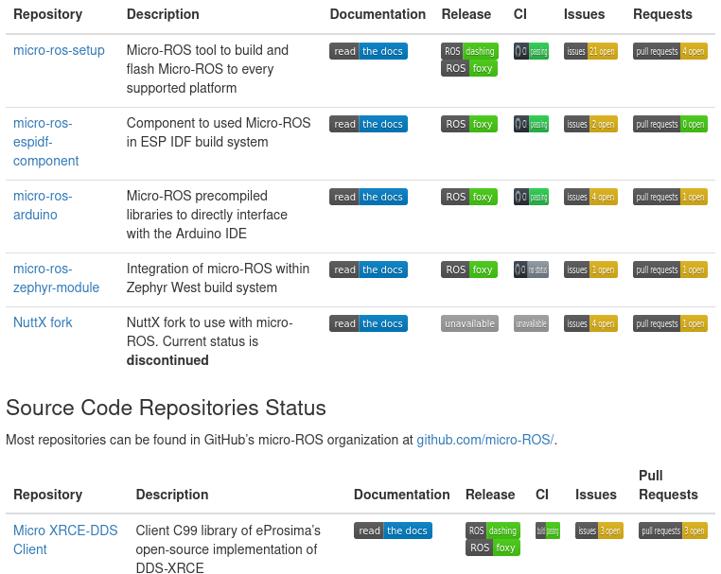Image resolution: width=721 pixels, height=574 pixels.
Task: Open the micro-ros-espidf-component repository link
Action: [46, 142]
